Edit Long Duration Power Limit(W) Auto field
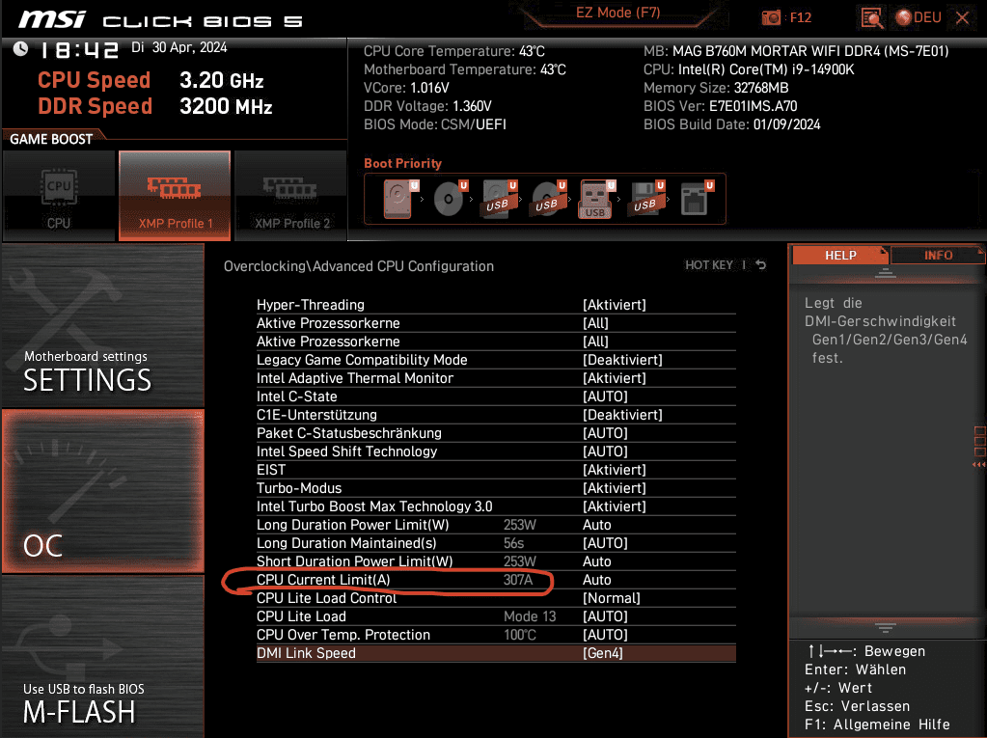Image resolution: width=987 pixels, height=738 pixels. tap(596, 525)
